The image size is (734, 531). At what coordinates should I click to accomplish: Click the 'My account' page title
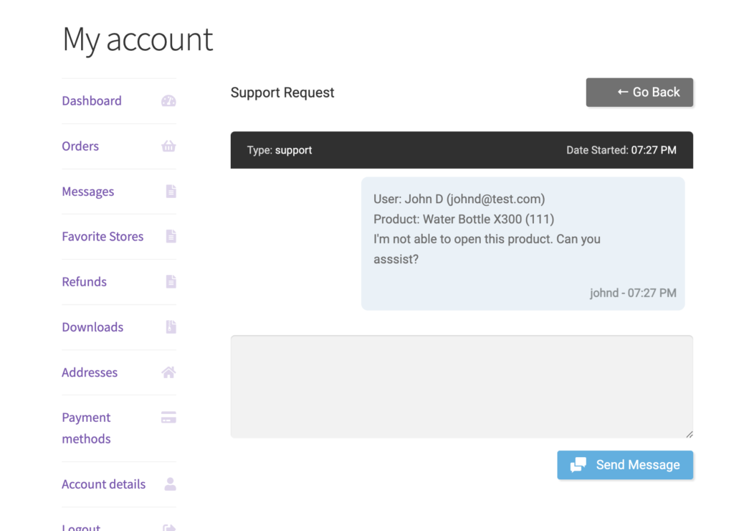pyautogui.click(x=138, y=39)
